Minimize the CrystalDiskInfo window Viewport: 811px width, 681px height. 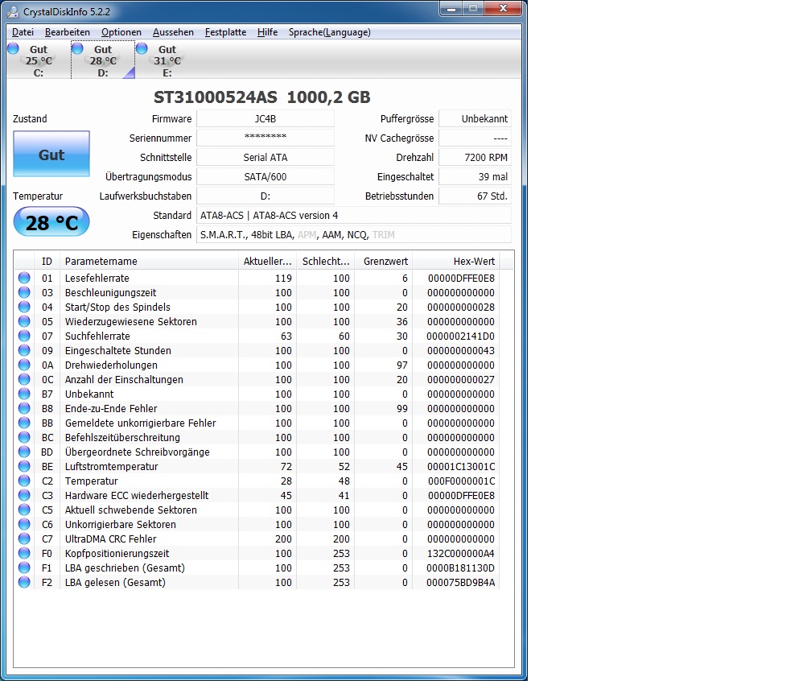[451, 9]
